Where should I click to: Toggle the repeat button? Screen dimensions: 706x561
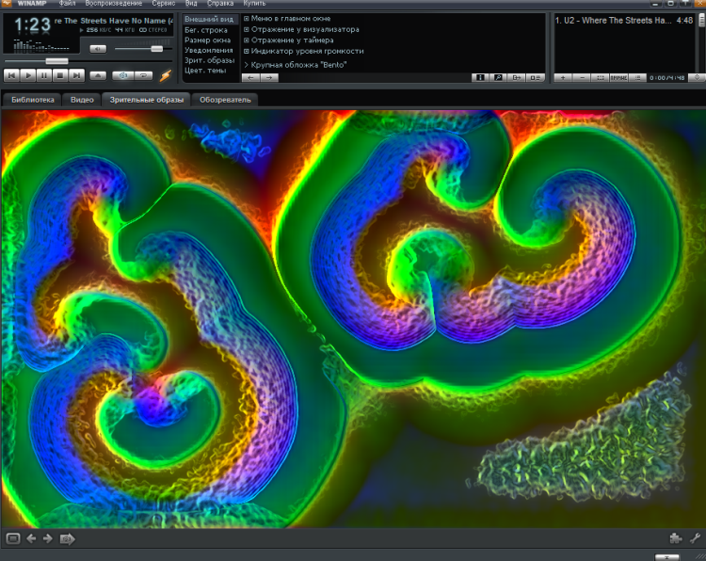(142, 75)
